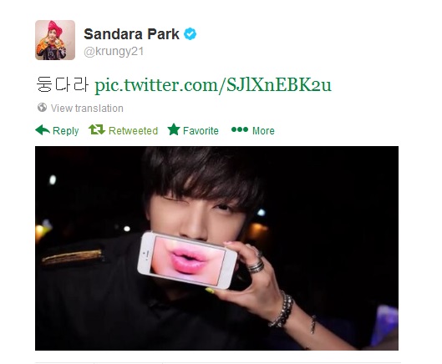Click the three-dots More icon
This screenshot has height=364, width=442.
(x=240, y=129)
